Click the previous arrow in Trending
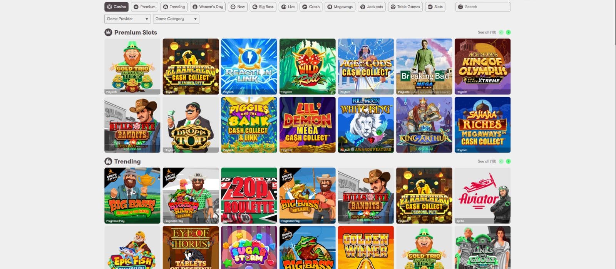The width and height of the screenshot is (616, 269). (x=501, y=161)
